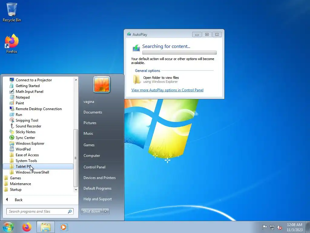Click the Sticky Notes icon
310x233 pixels.
pos(12,132)
